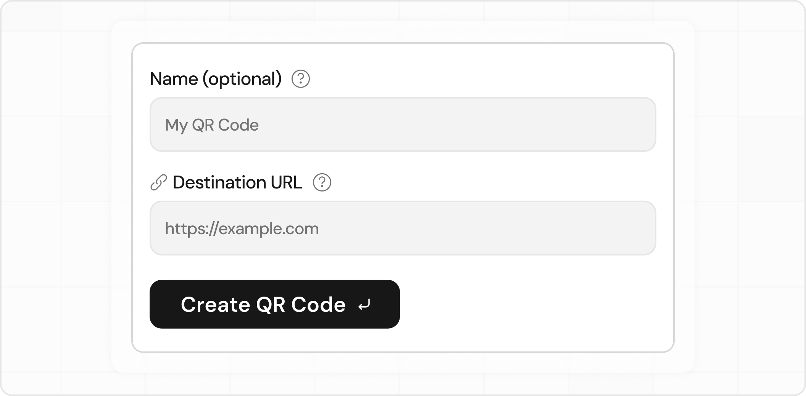Focus the Destination URL input field
The height and width of the screenshot is (396, 806).
click(403, 228)
